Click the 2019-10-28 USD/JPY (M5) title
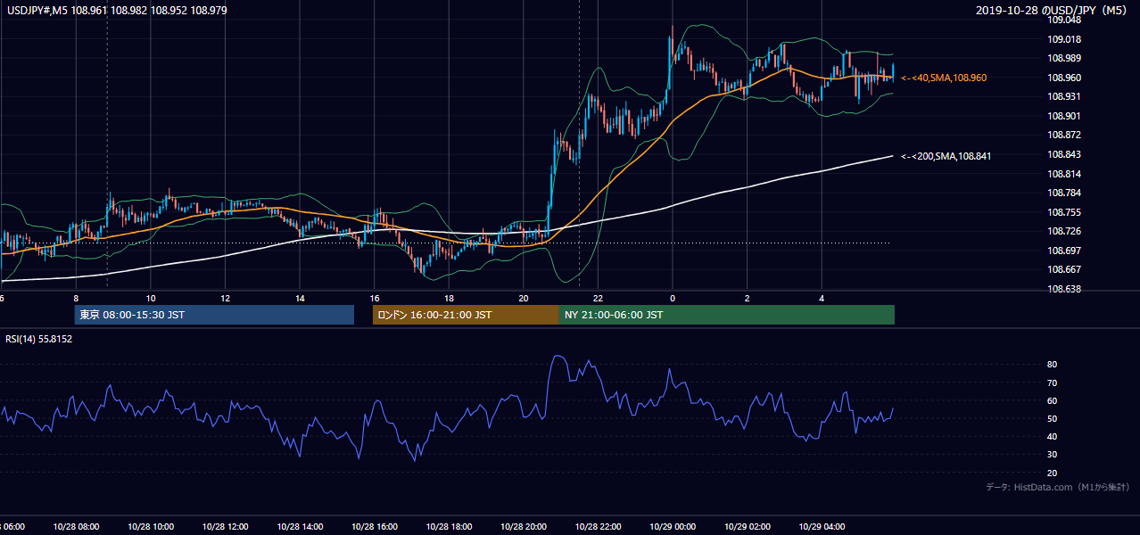Image resolution: width=1140 pixels, height=535 pixels. [x=1053, y=10]
